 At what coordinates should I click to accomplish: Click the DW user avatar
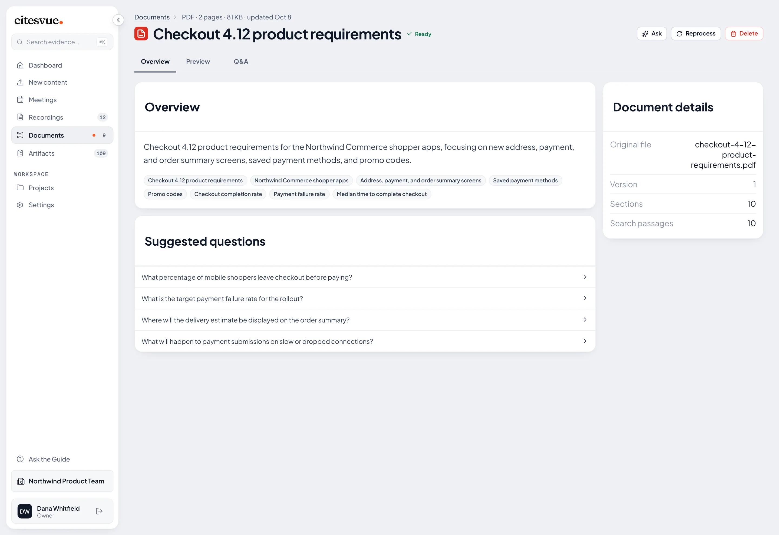[x=25, y=511]
